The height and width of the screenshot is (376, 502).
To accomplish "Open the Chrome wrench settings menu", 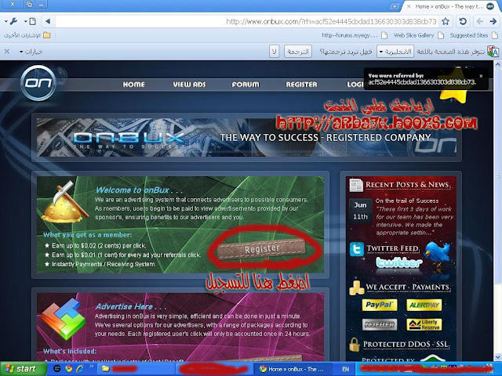I will click(13, 21).
